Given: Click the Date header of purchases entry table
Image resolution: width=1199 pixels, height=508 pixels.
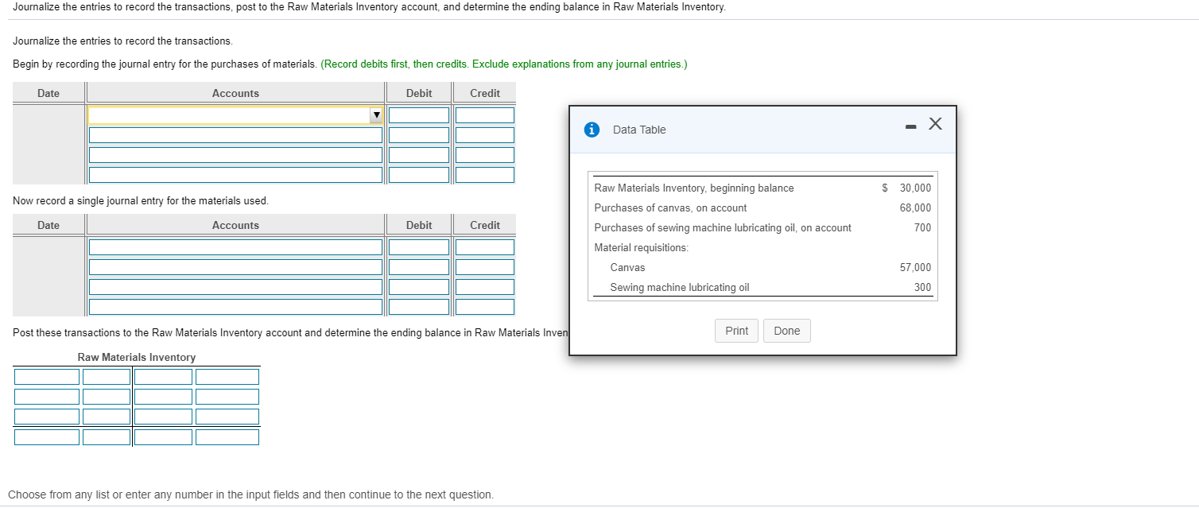Looking at the screenshot, I should click(x=49, y=93).
